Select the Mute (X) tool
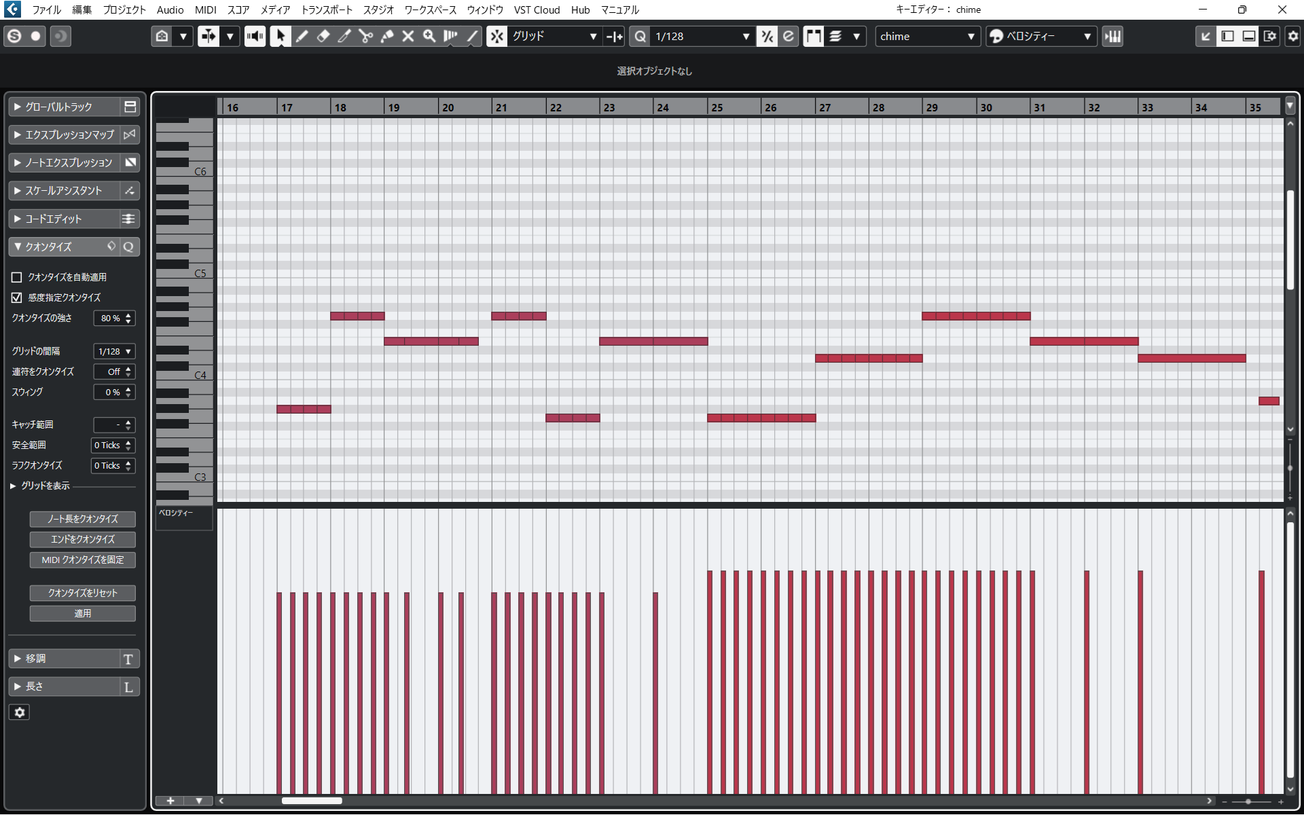The width and height of the screenshot is (1304, 815). point(408,36)
